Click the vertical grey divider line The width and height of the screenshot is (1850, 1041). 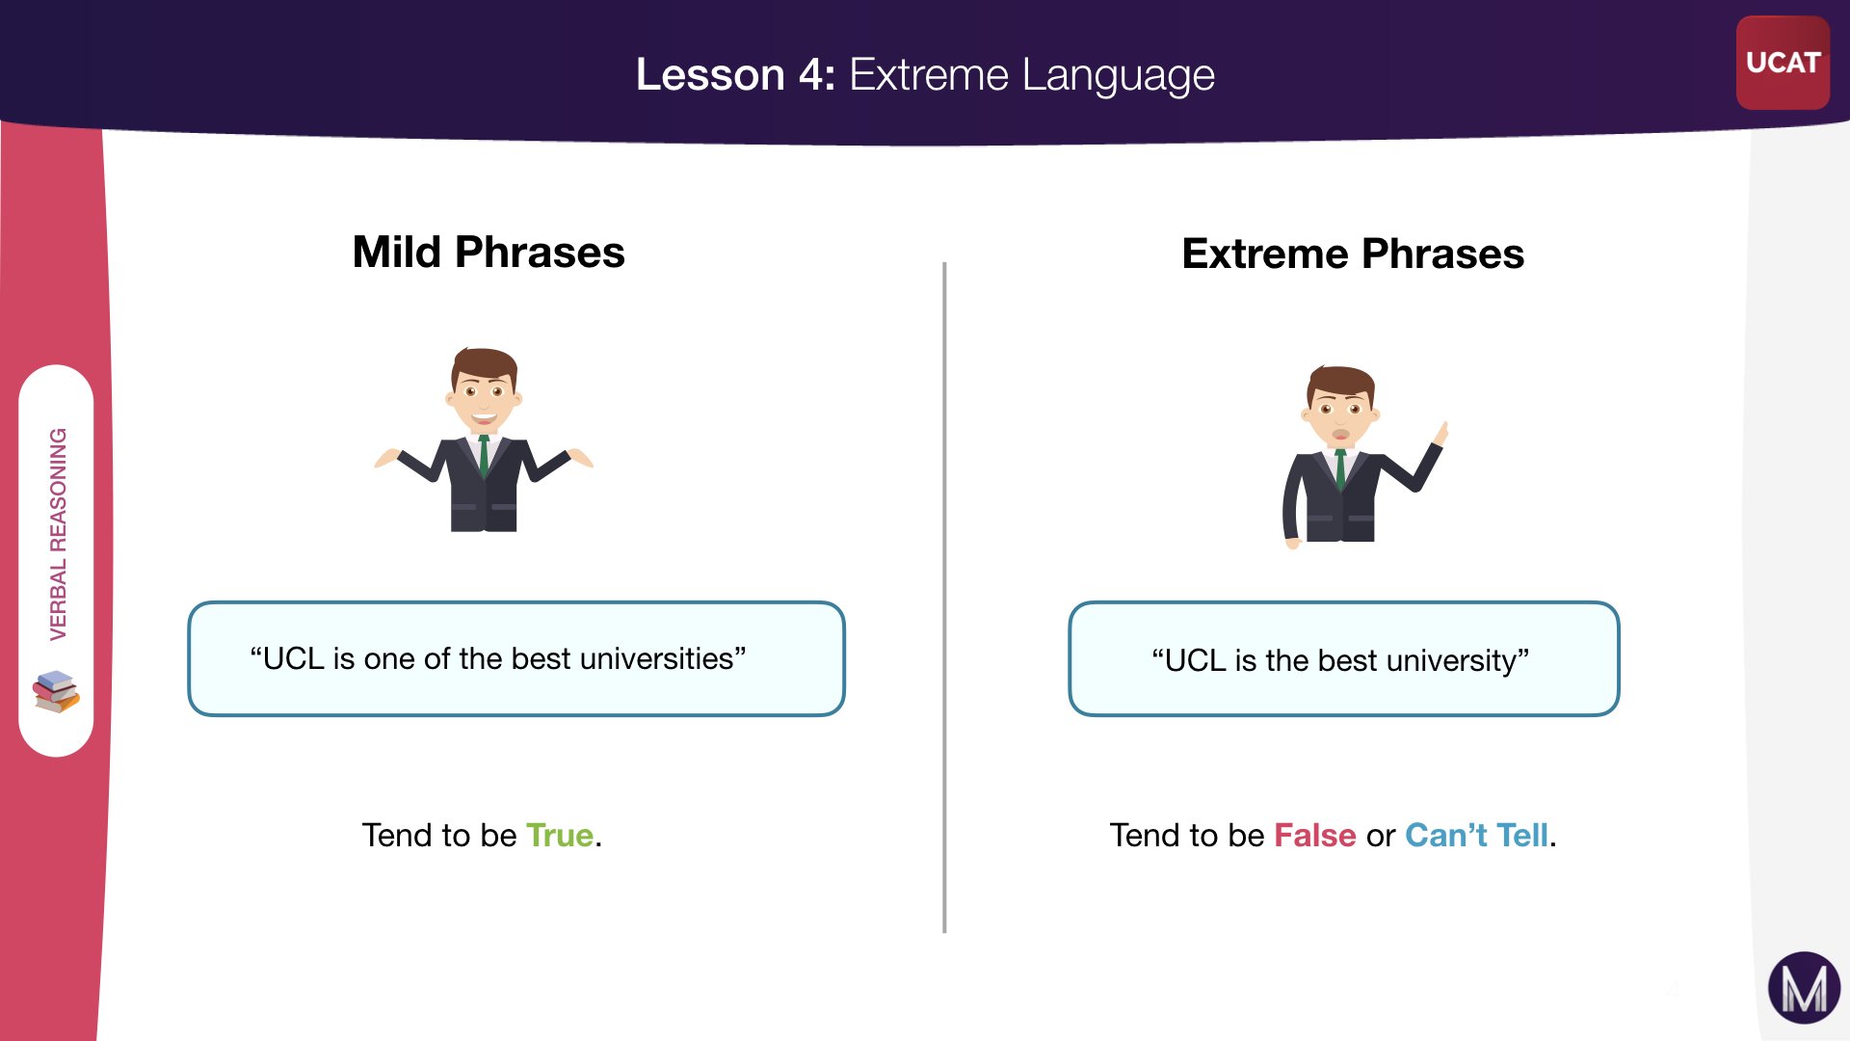tap(944, 598)
